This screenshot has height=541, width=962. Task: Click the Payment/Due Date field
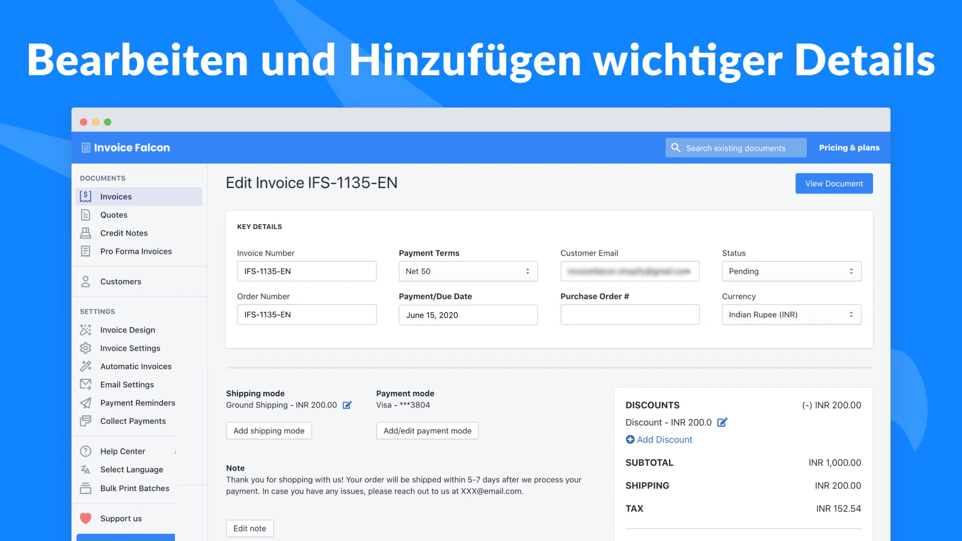point(468,315)
